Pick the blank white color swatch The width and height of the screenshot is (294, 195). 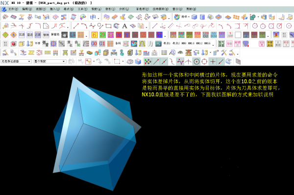click(238, 35)
